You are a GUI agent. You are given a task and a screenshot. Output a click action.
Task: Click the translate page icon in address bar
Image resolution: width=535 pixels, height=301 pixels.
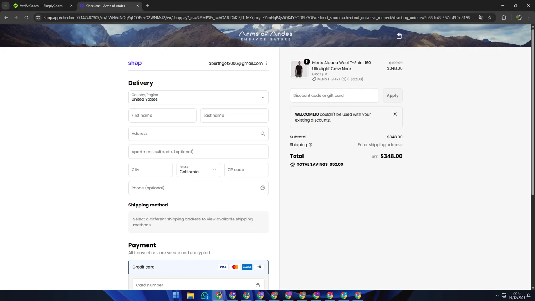[x=481, y=17]
